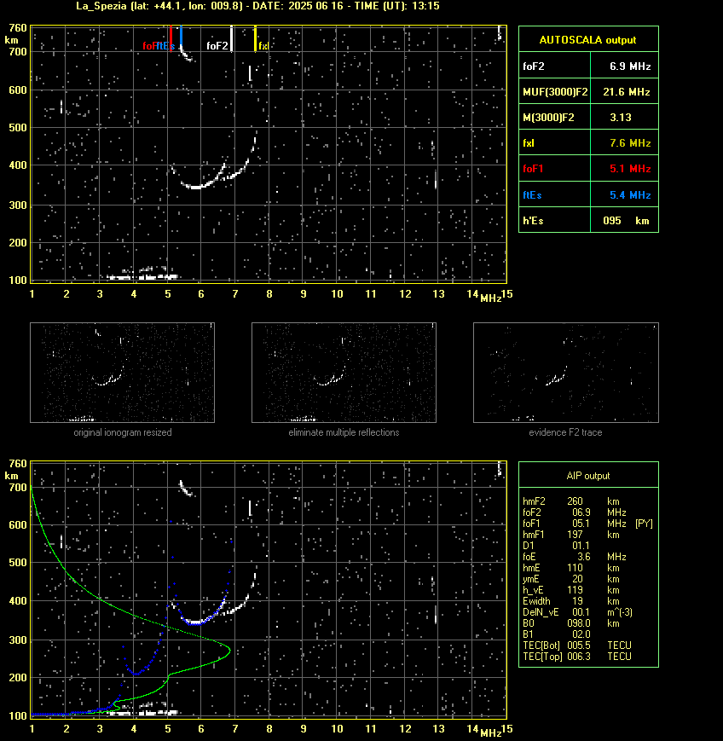
Task: Click the green density profile peak in bottom ionogram
Action: [228, 651]
